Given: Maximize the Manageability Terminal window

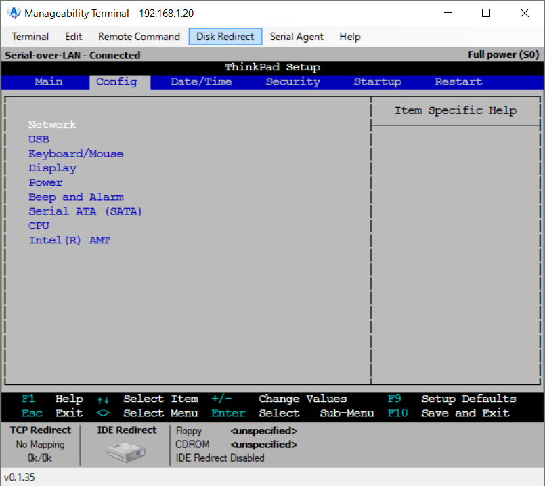Looking at the screenshot, I should pyautogui.click(x=486, y=13).
